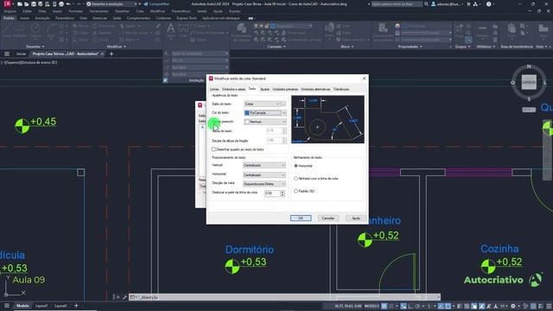This screenshot has height=311, width=553.
Task: Close the 'Projeto Casa Térrea' drawing tab
Action: [x=102, y=54]
